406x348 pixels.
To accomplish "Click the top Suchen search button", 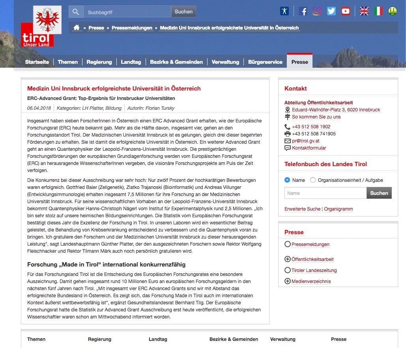I will (183, 12).
